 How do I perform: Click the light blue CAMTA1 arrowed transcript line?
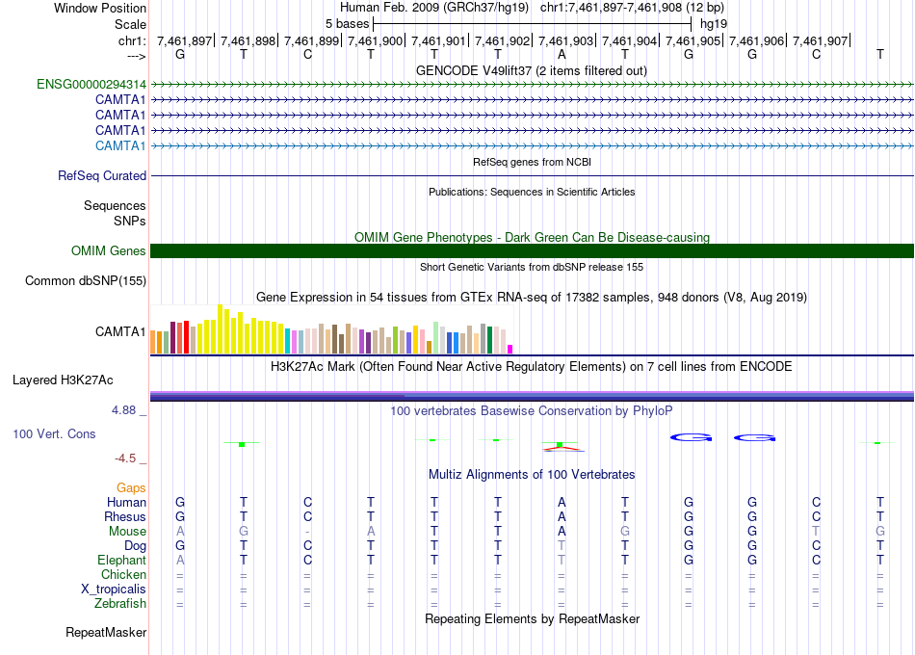[x=532, y=146]
